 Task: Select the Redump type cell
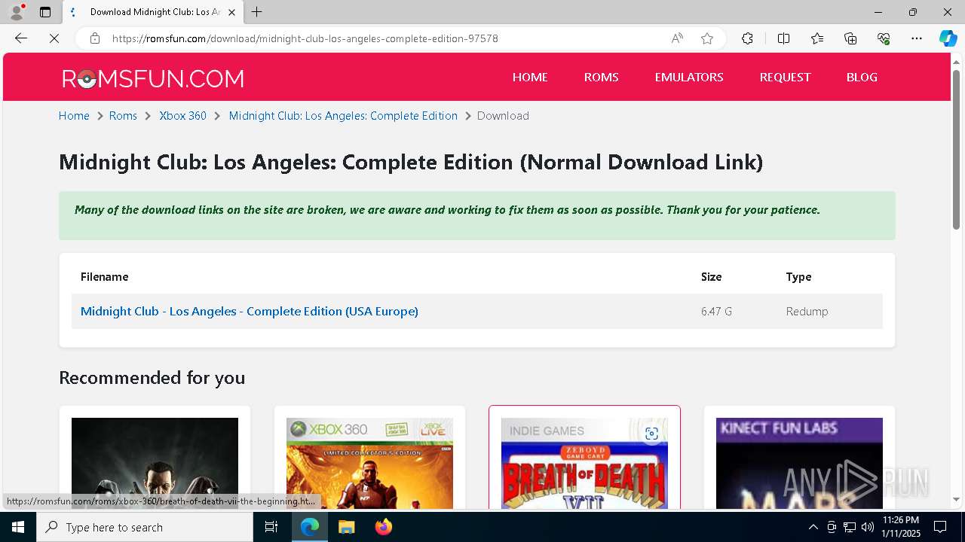coord(807,311)
